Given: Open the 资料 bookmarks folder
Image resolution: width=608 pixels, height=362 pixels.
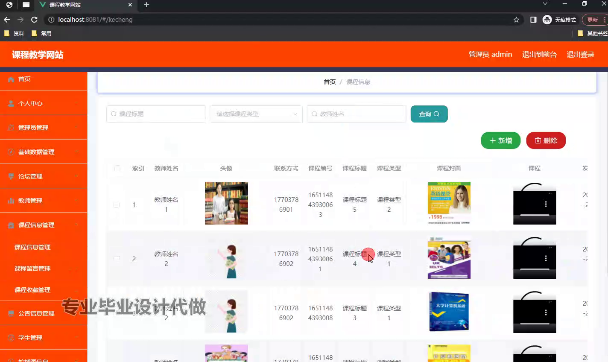Looking at the screenshot, I should (14, 33).
